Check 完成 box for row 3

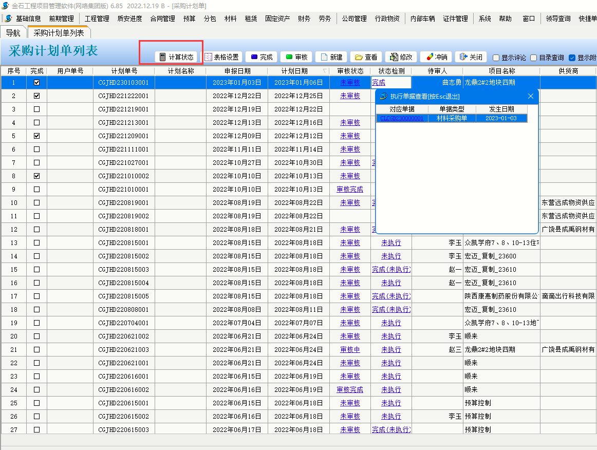[x=36, y=109]
